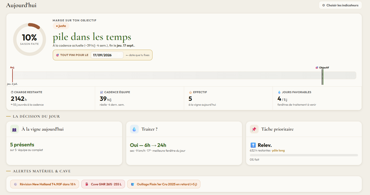The height and width of the screenshot is (195, 370).
Task: Click the gear icon in Choisir les indicateurs
Action: pyautogui.click(x=324, y=5)
